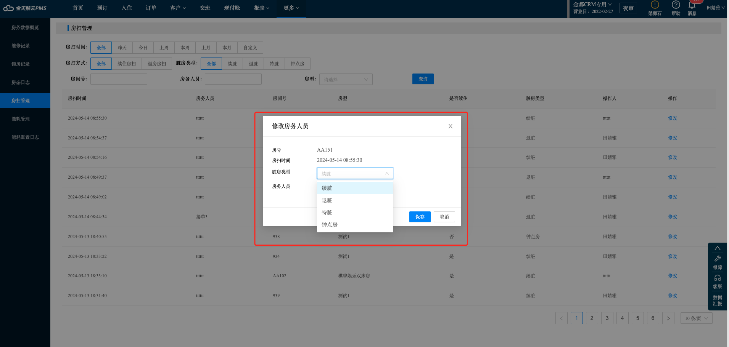Open the 10 条/页 page size dropdown

point(696,318)
